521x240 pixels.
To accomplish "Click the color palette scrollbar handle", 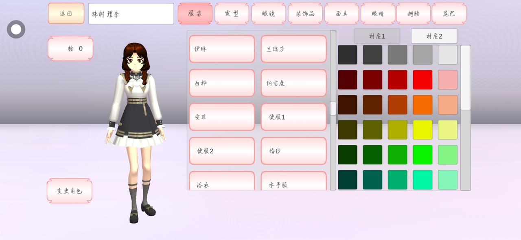I will pyautogui.click(x=465, y=77).
